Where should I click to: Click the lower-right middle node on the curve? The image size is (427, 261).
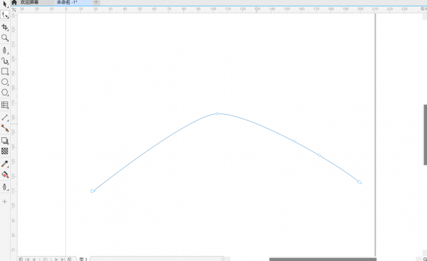[x=319, y=156]
